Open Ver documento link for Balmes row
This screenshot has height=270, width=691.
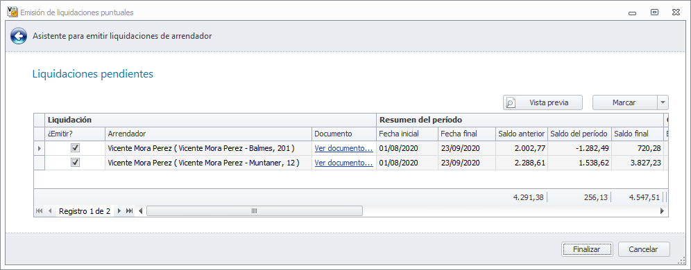343,148
